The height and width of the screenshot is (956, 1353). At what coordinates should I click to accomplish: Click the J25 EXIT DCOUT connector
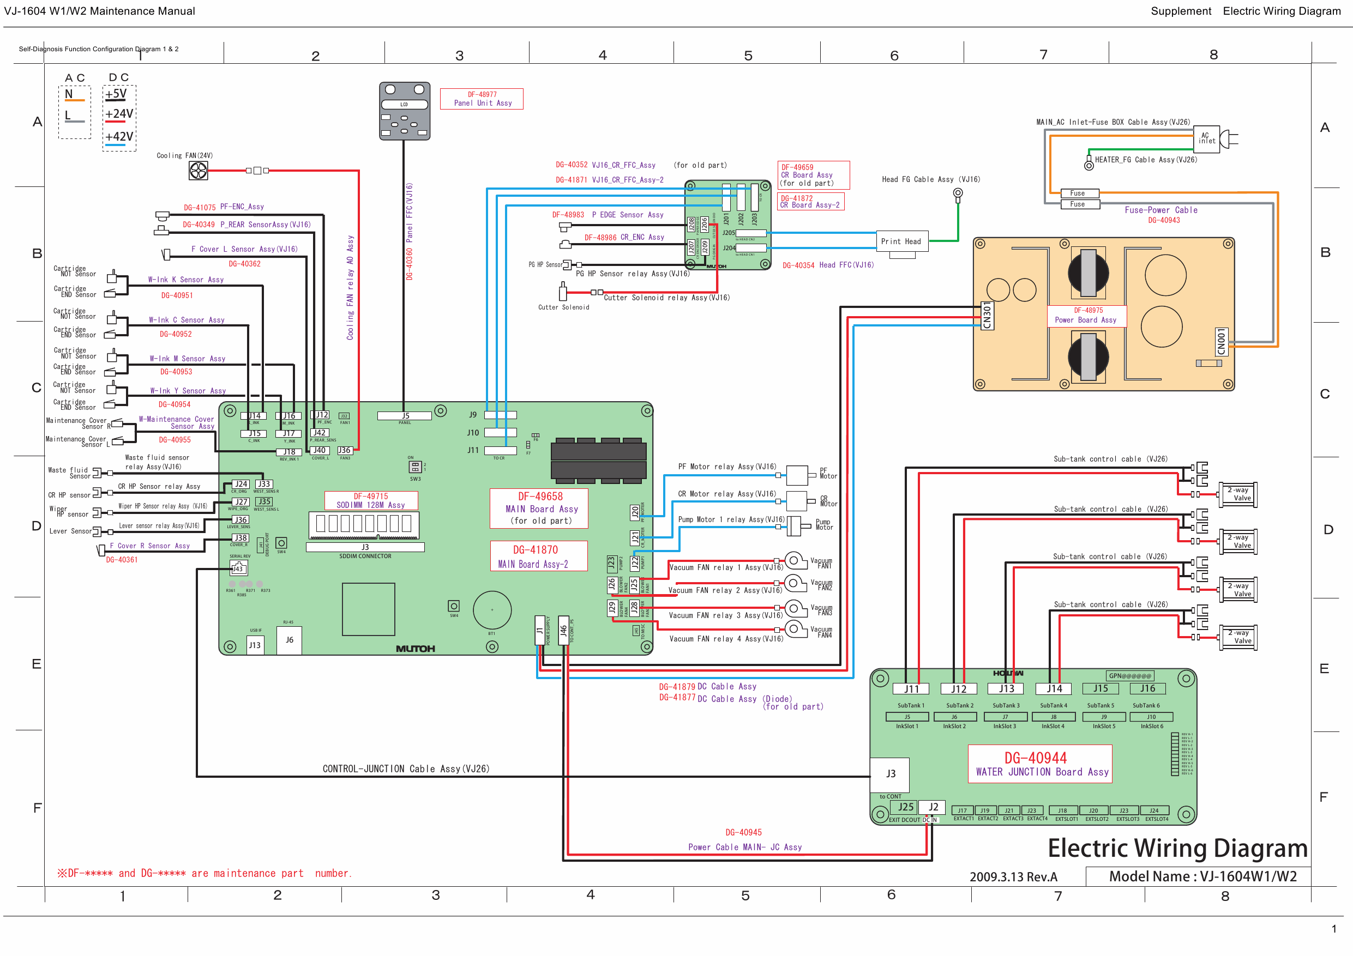coord(905,807)
